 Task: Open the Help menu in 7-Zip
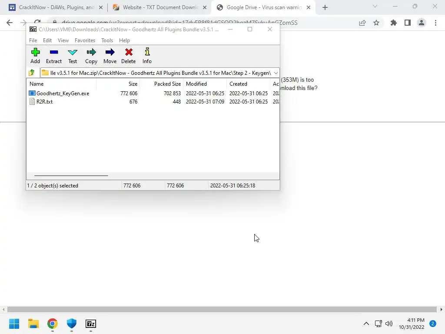tap(124, 40)
